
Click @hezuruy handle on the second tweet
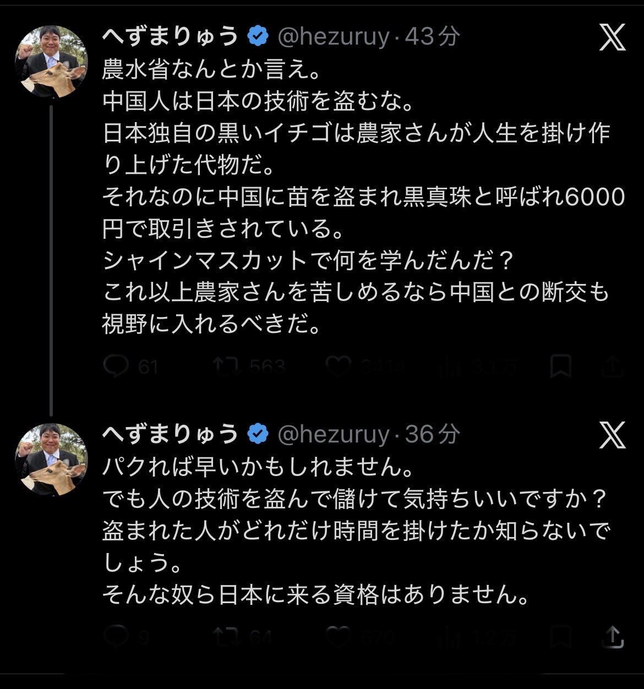pos(334,435)
